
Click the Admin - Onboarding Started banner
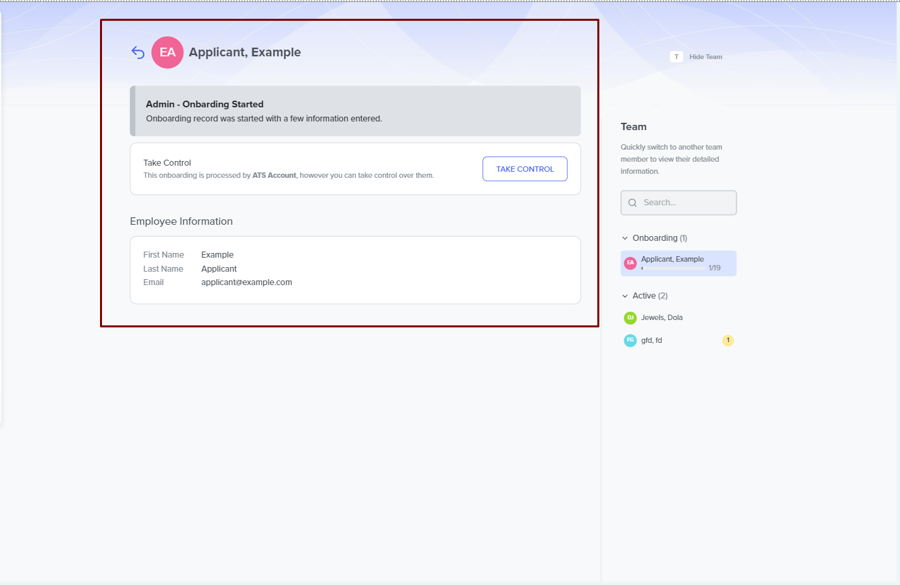coord(355,111)
